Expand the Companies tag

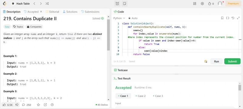(34, 27)
